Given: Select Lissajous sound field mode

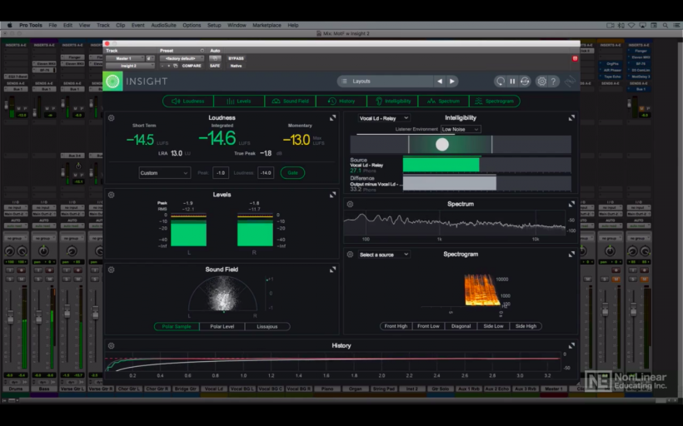Looking at the screenshot, I should coord(267,326).
